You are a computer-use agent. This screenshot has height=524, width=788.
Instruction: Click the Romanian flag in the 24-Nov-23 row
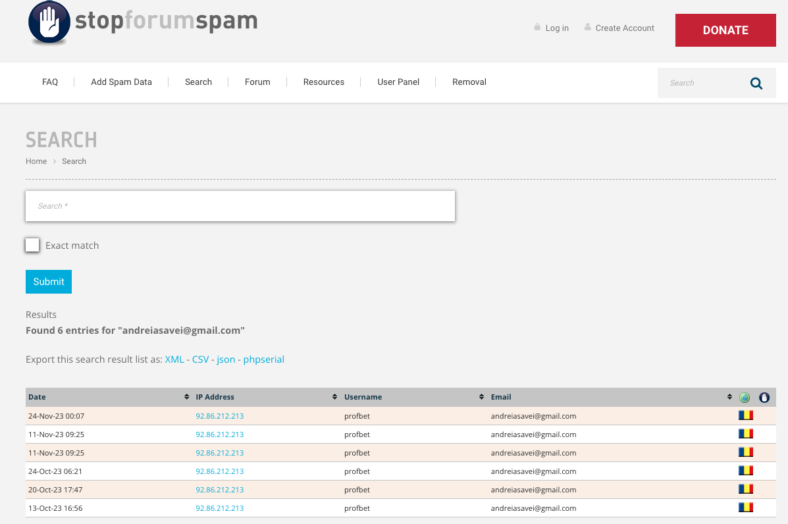tap(745, 416)
